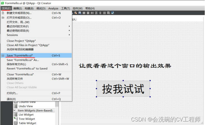
Task: Choose 关闭所有项目和编辑器
Action: [36, 49]
